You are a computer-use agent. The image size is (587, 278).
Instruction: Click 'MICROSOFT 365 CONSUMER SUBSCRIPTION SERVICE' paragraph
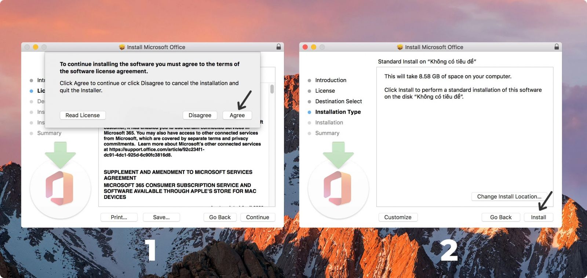coord(180,191)
